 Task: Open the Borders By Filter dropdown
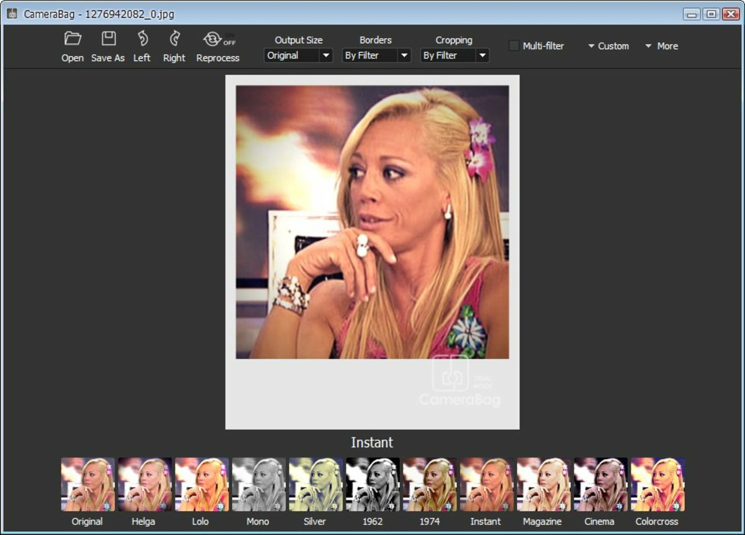376,56
